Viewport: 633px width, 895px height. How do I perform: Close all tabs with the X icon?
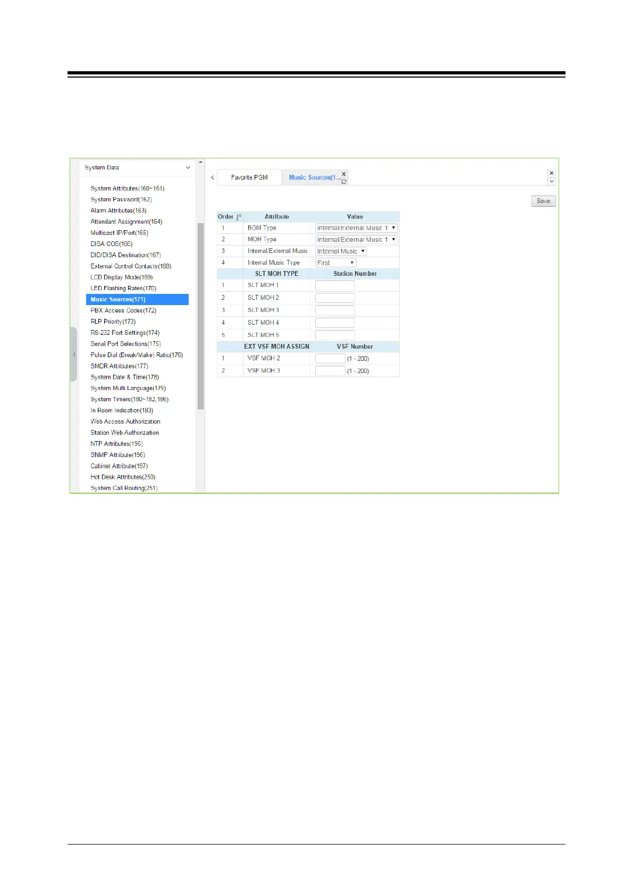click(x=552, y=173)
